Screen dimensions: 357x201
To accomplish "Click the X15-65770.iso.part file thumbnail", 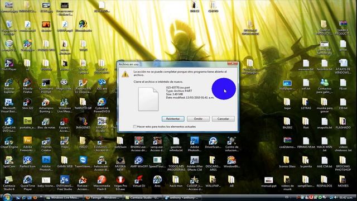I will tap(148, 99).
